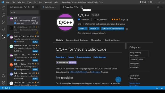
Task: Click the notifications bell in status bar
Action: click(x=162, y=88)
